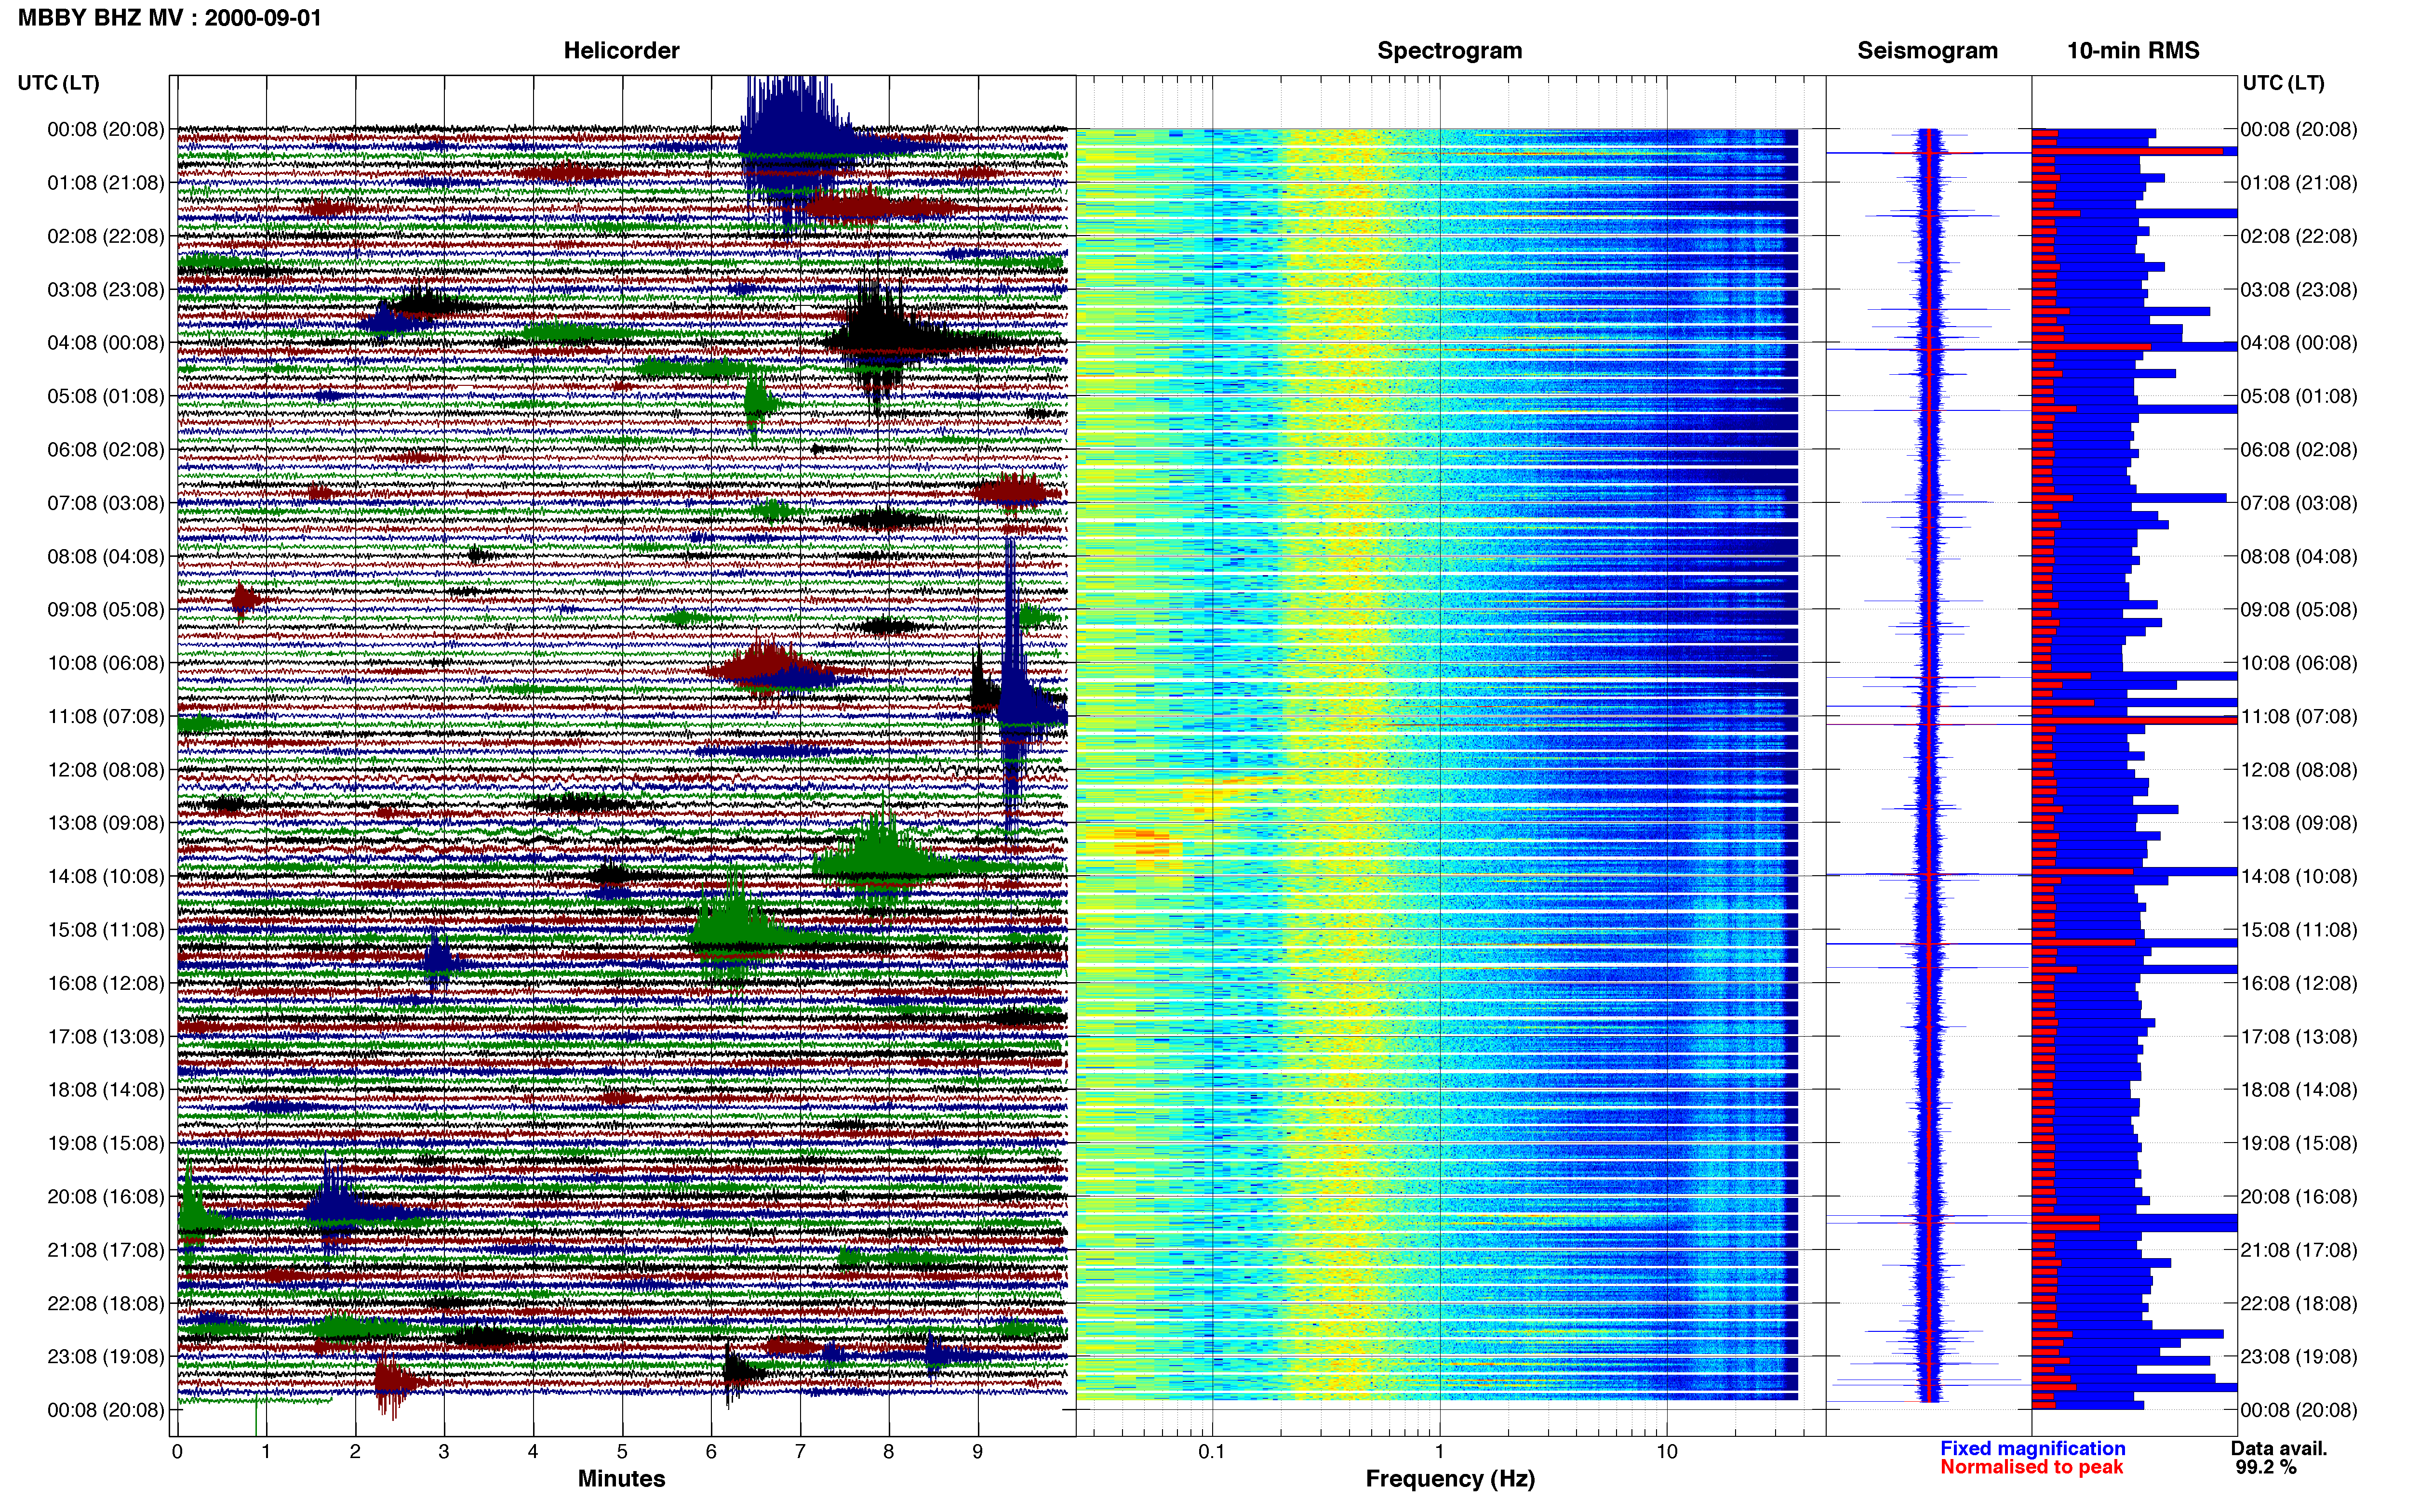
Task: Click the 'Spectrogram' panel heading
Action: [1450, 50]
